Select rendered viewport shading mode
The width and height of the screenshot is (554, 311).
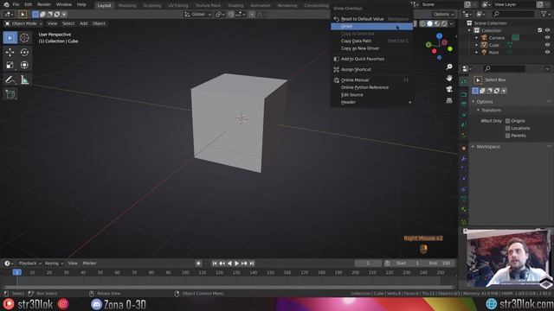tap(444, 23)
